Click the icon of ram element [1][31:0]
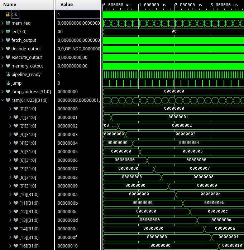The height and width of the screenshot is (250, 244). [15, 117]
